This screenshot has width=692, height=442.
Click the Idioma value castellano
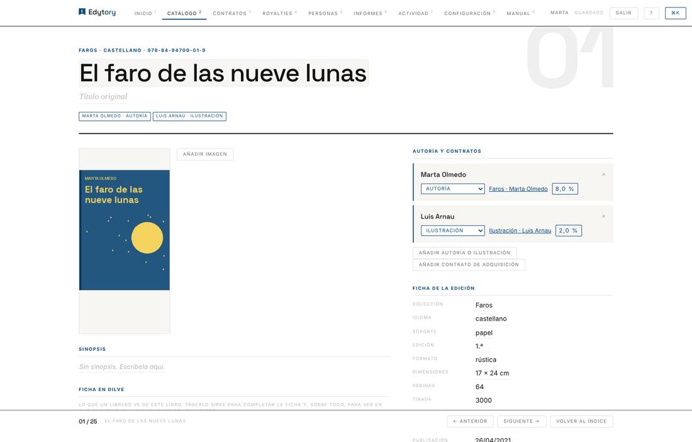491,319
